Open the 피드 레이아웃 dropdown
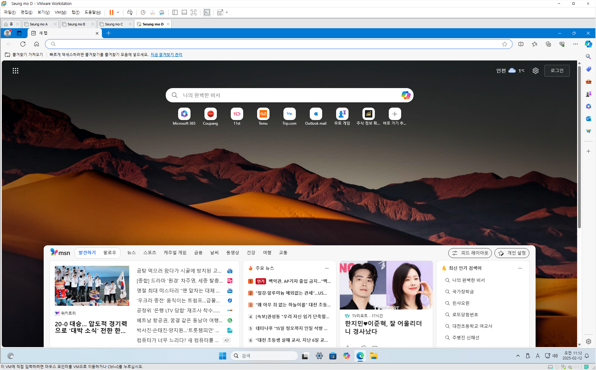This screenshot has height=370, width=596. 470,253
